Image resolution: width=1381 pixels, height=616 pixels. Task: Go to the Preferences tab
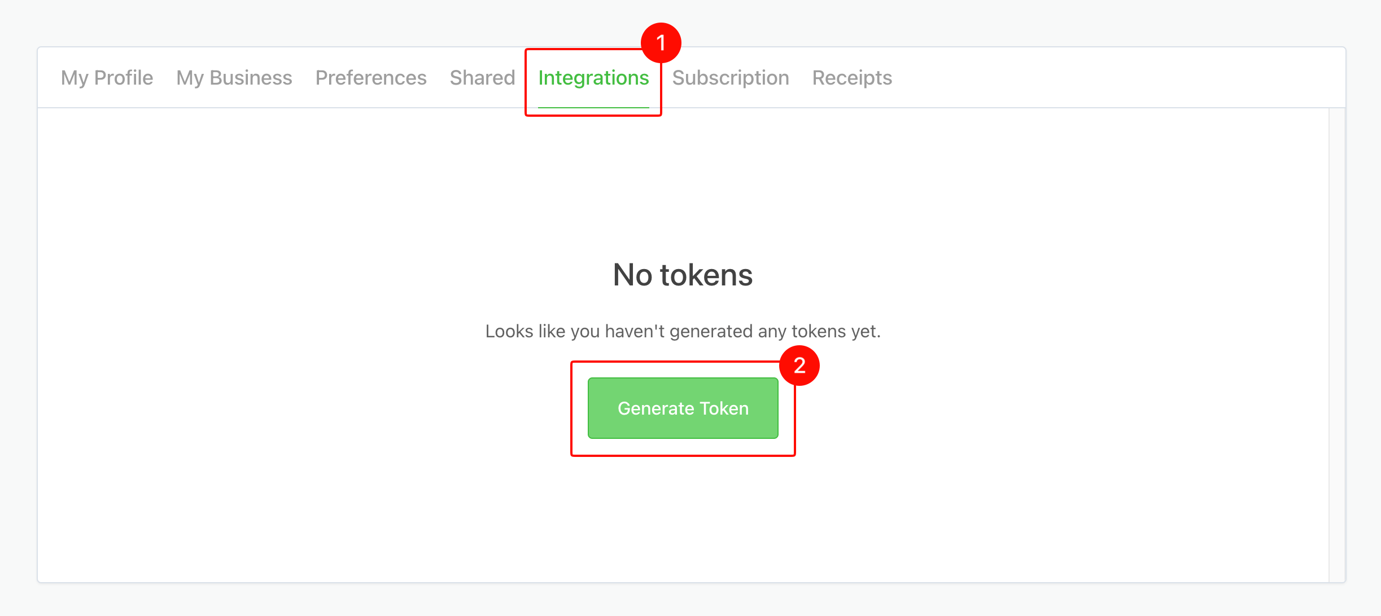(x=371, y=78)
